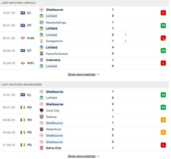Click the Northern Ireland flag beside CHA
The width and height of the screenshot is (171, 159).
pos(23,38)
